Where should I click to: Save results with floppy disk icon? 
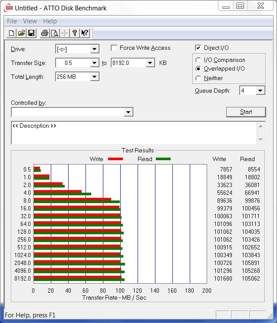(31, 33)
